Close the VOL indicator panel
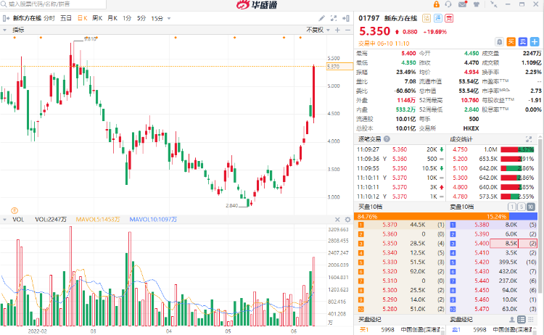 point(337,220)
